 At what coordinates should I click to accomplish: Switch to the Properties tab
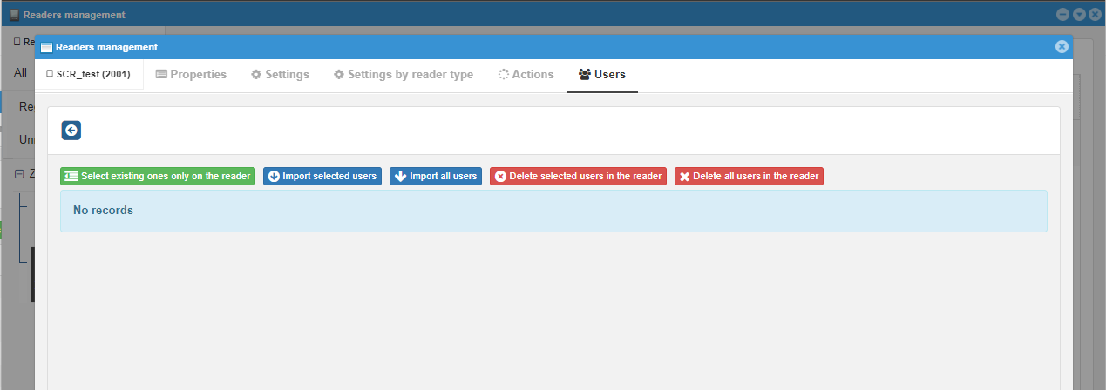point(191,75)
